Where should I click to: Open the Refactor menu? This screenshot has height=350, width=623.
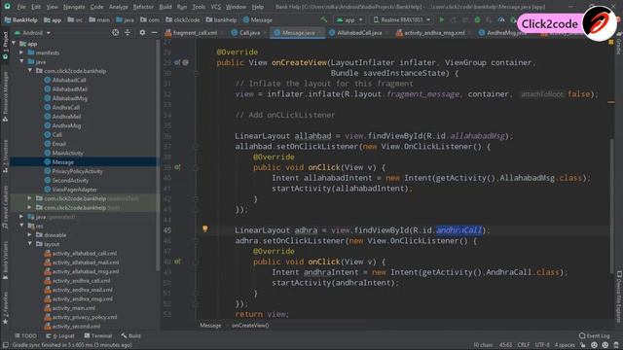[x=143, y=7]
